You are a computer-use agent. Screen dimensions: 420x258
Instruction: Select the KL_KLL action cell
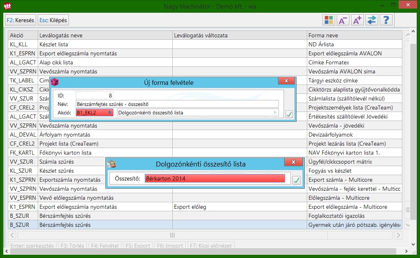[23, 44]
